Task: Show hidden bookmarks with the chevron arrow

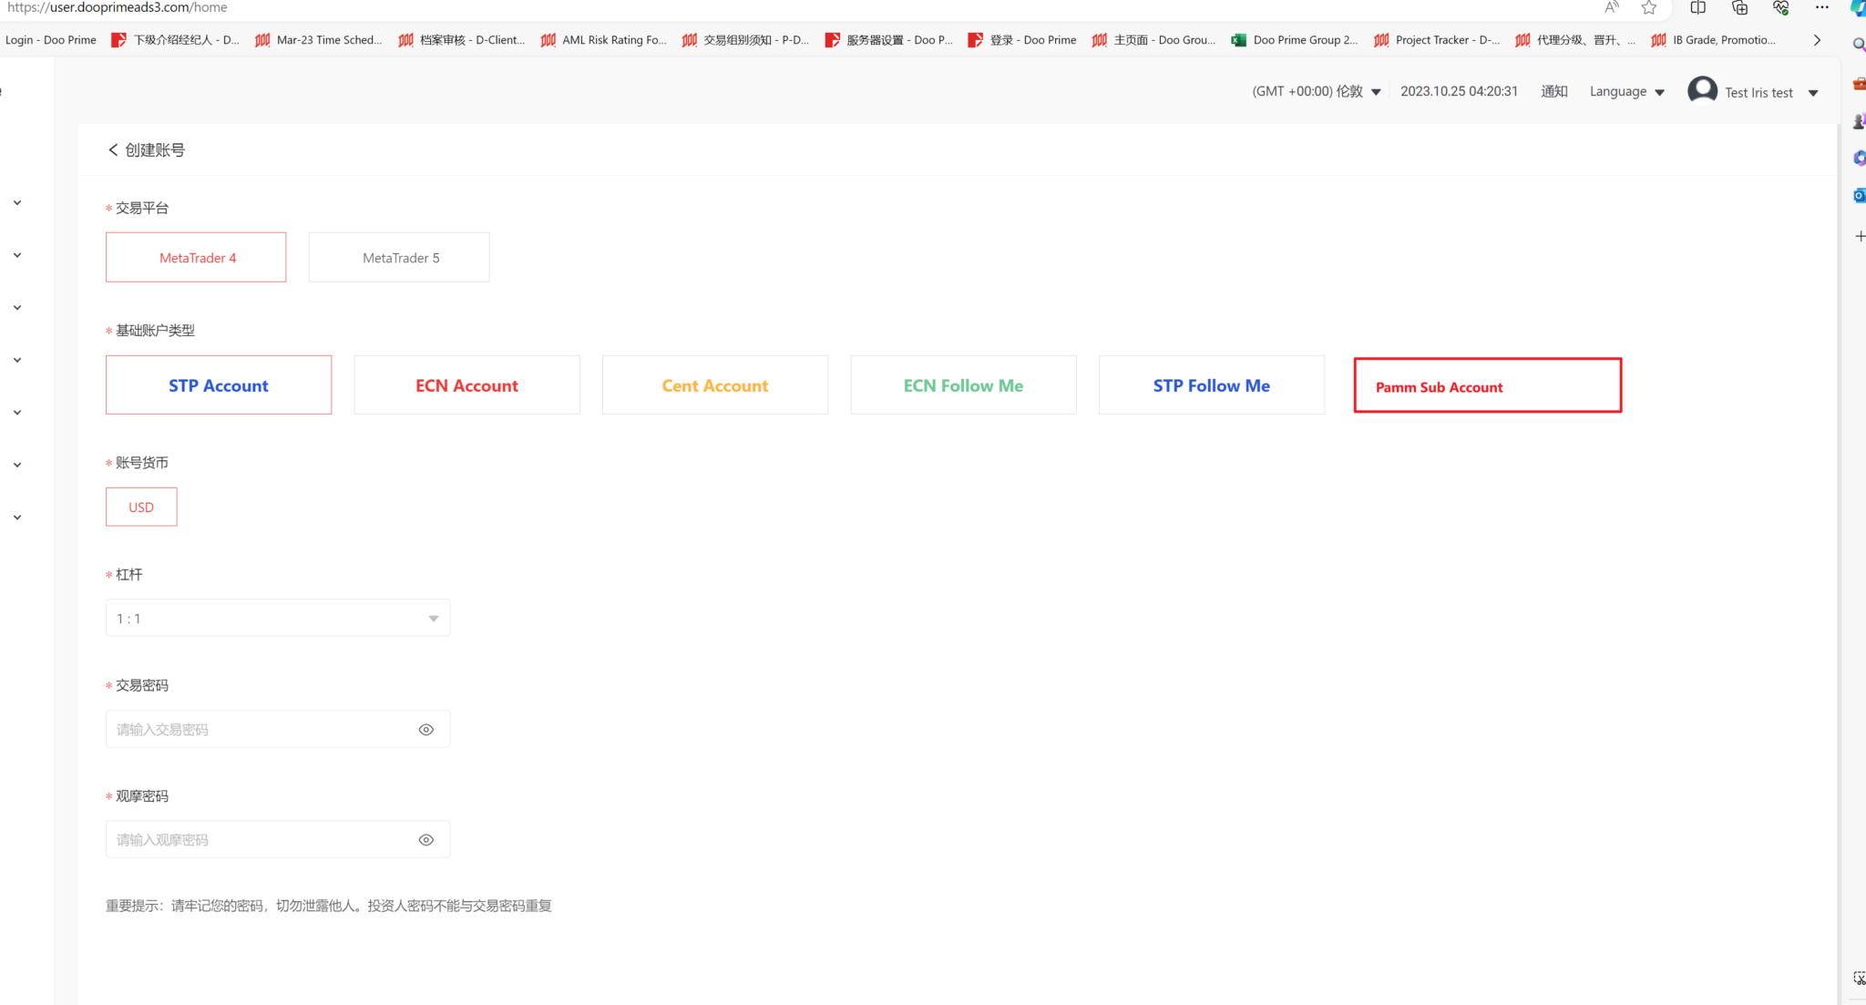Action: click(x=1816, y=39)
